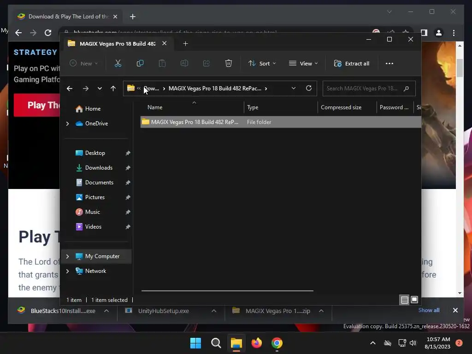Image resolution: width=472 pixels, height=354 pixels.
Task: Open the Sort dropdown menu
Action: click(262, 64)
